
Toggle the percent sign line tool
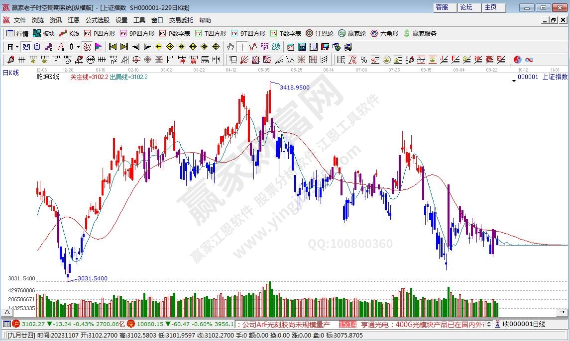click(x=364, y=60)
